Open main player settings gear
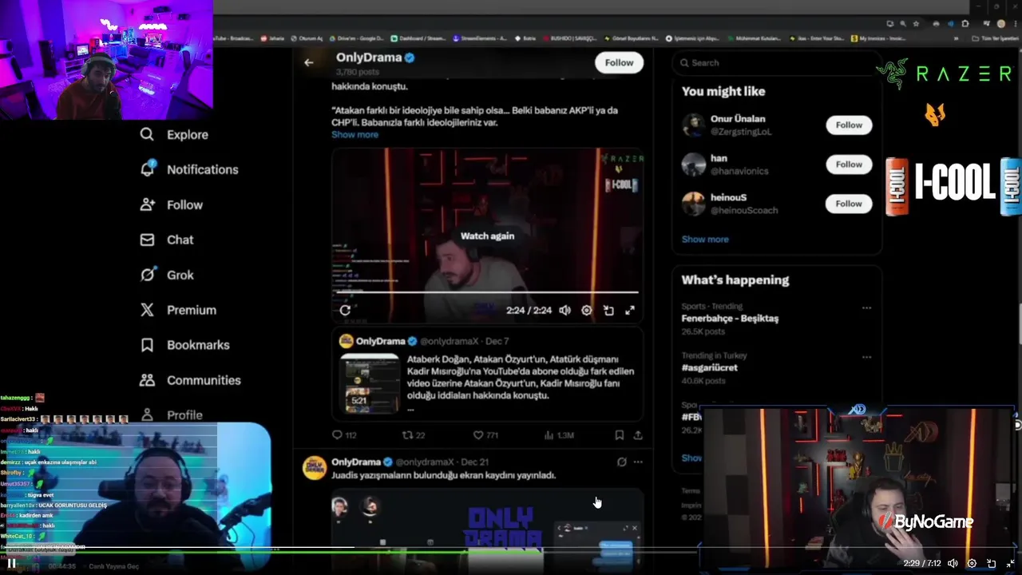Viewport: 1022px width, 575px height. click(x=972, y=563)
